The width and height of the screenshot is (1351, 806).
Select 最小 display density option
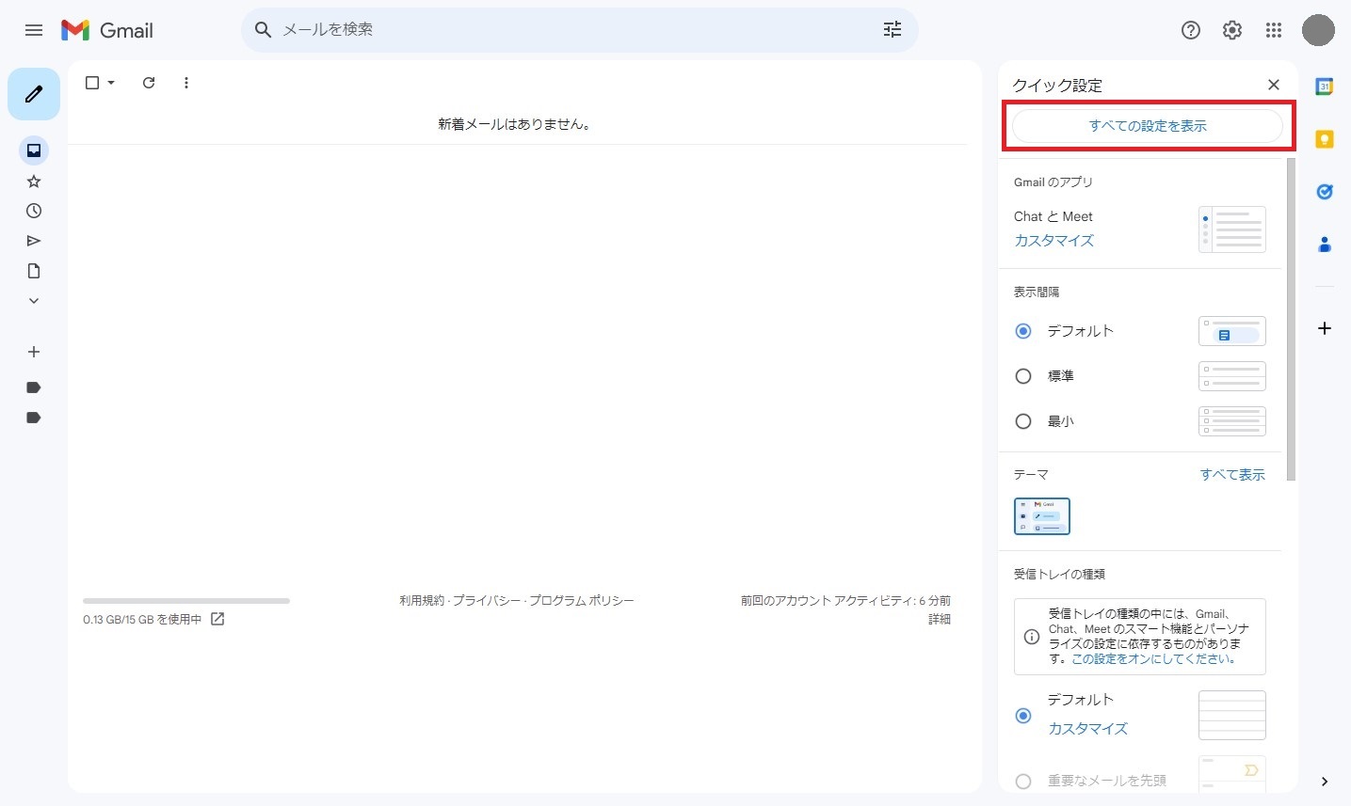click(x=1023, y=421)
